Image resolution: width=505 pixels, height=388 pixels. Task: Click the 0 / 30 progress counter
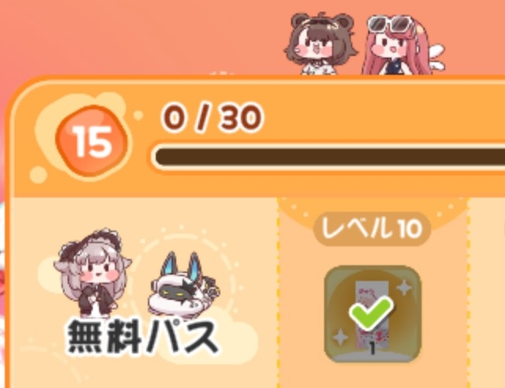click(x=212, y=118)
